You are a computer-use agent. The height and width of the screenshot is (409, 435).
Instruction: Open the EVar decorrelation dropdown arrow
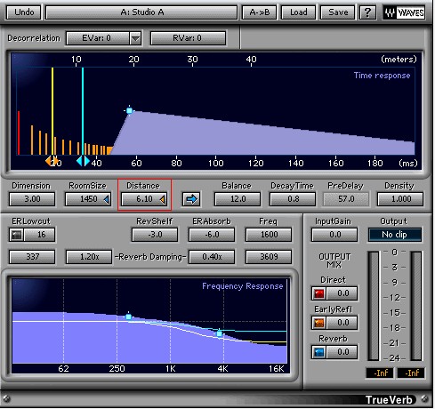click(x=135, y=38)
